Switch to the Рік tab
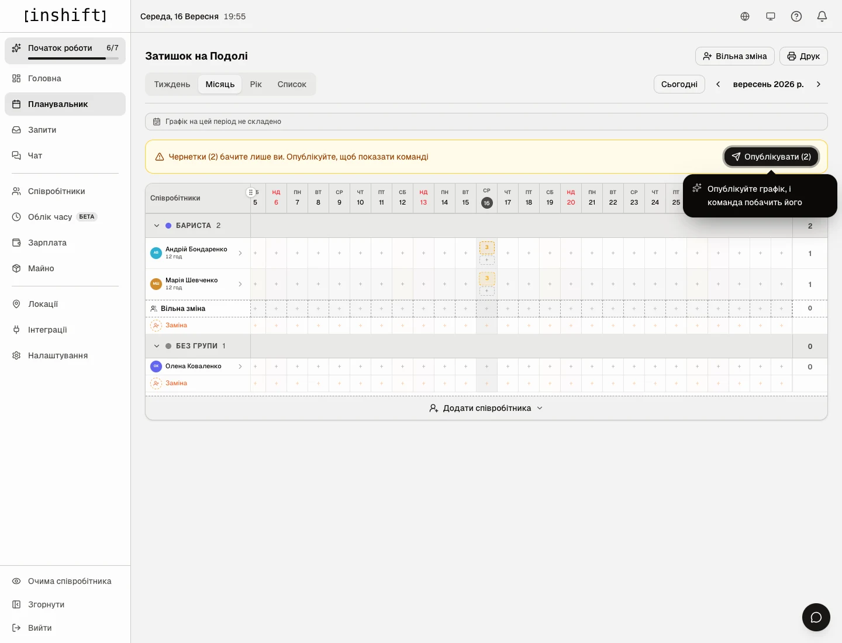Image resolution: width=842 pixels, height=643 pixels. point(256,84)
